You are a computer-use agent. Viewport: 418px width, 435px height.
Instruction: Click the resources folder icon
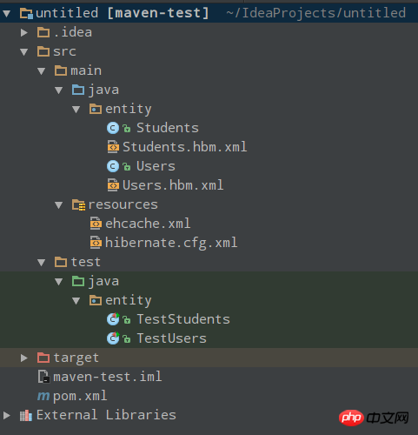(78, 204)
